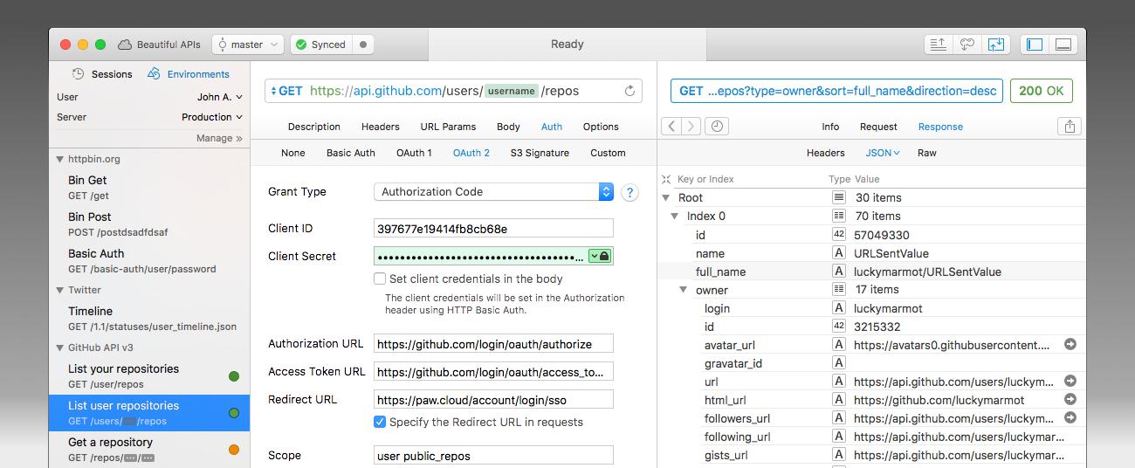Screen dimensions: 1135x468
Task: Click the Scope field with user public_repos
Action: (x=493, y=456)
